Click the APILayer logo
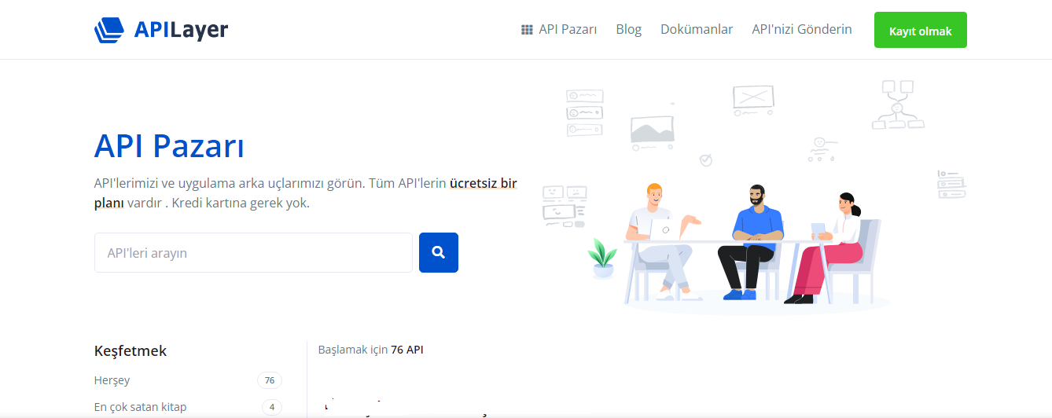1052x418 pixels. tap(161, 30)
